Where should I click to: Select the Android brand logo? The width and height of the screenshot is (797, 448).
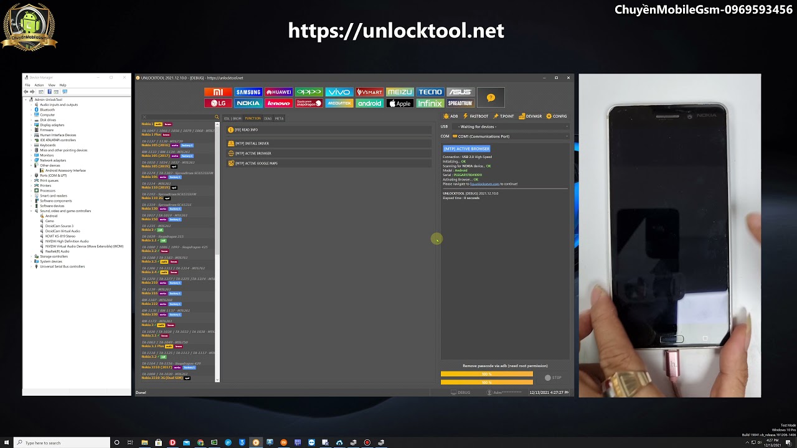click(369, 103)
